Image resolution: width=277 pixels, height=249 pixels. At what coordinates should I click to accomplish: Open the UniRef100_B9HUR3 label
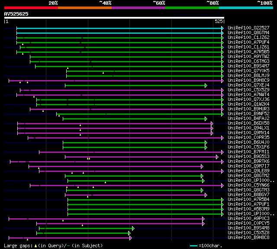[x=248, y=109]
